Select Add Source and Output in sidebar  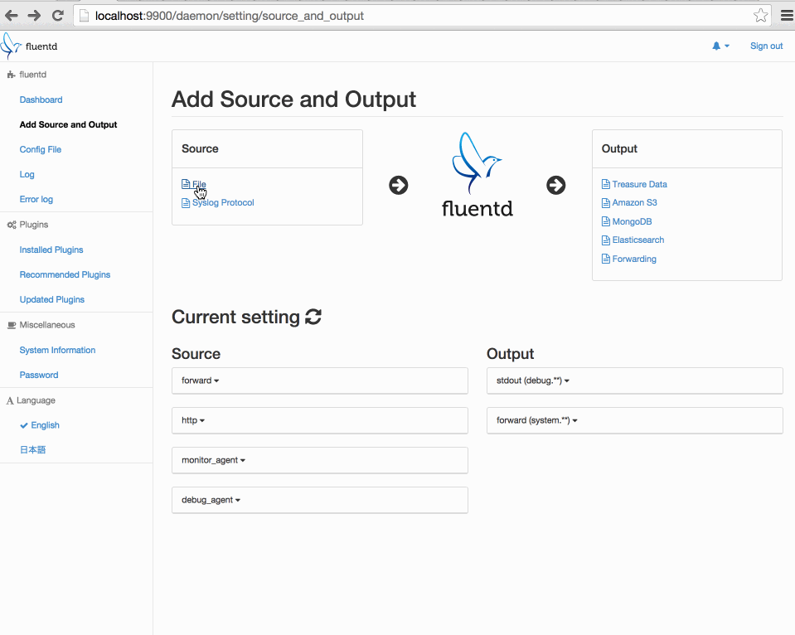pos(69,125)
